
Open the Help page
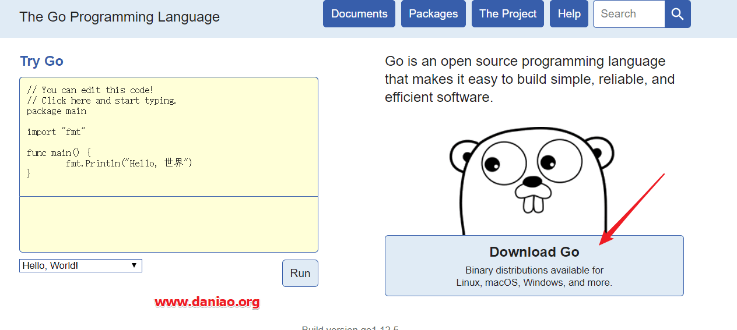pyautogui.click(x=569, y=14)
